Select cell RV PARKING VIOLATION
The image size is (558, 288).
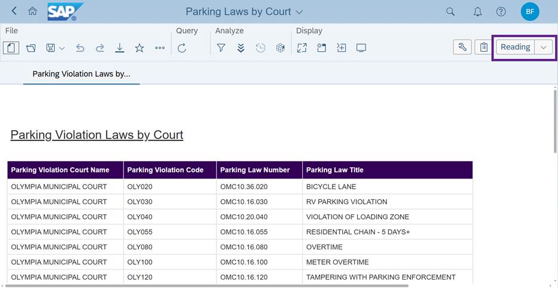(387, 202)
